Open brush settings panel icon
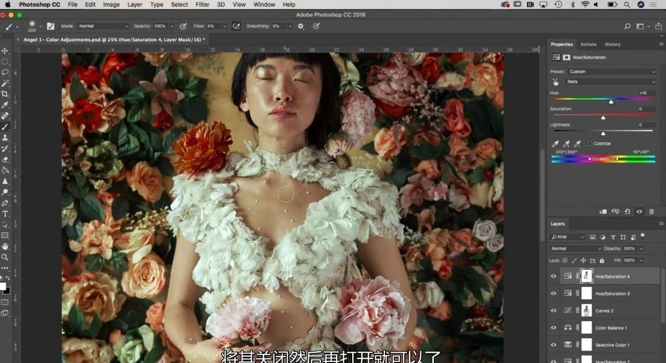The width and height of the screenshot is (666, 363). tap(50, 26)
